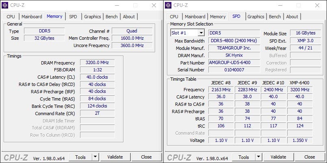Open CPU tab in left CPU-Z window
The height and width of the screenshot is (163, 327).
tap(11, 17)
